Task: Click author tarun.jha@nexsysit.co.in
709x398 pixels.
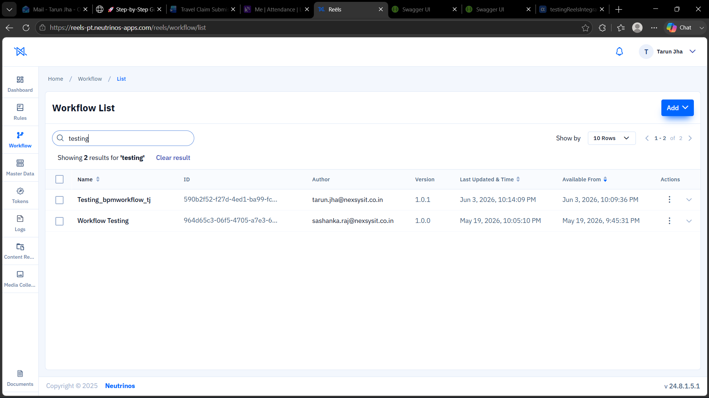Action: tap(347, 200)
